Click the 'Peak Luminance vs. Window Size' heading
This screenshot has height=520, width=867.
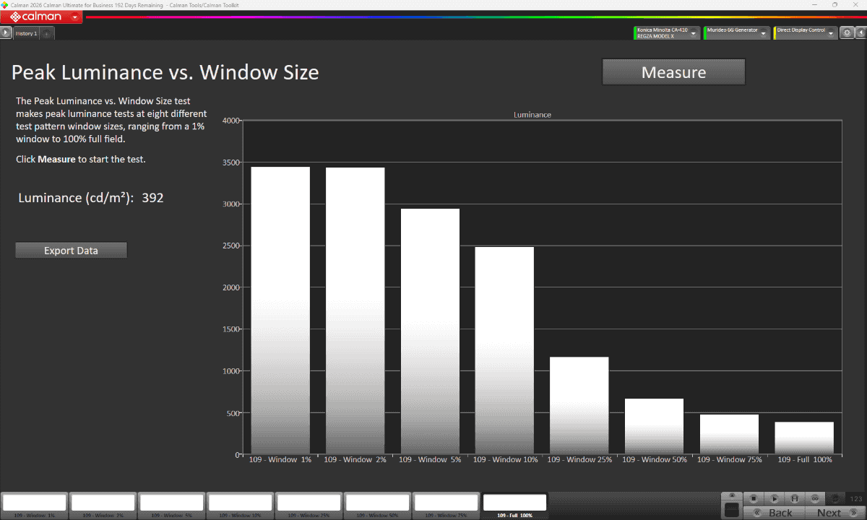coord(165,72)
